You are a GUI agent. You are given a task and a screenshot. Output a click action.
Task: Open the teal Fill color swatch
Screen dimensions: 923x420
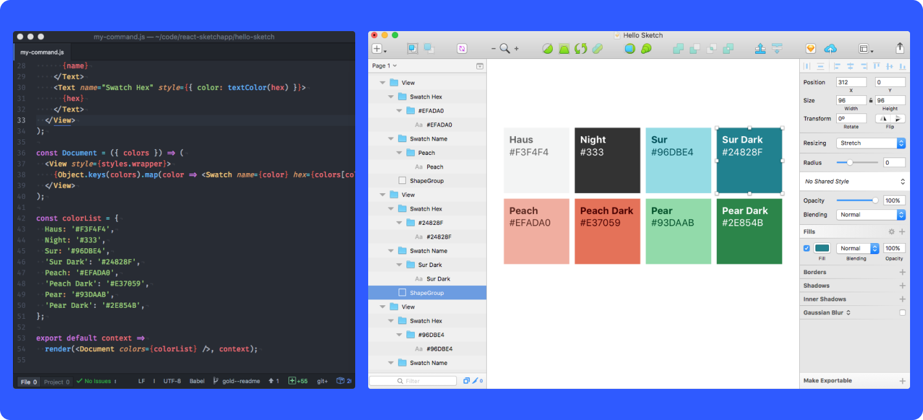(822, 248)
